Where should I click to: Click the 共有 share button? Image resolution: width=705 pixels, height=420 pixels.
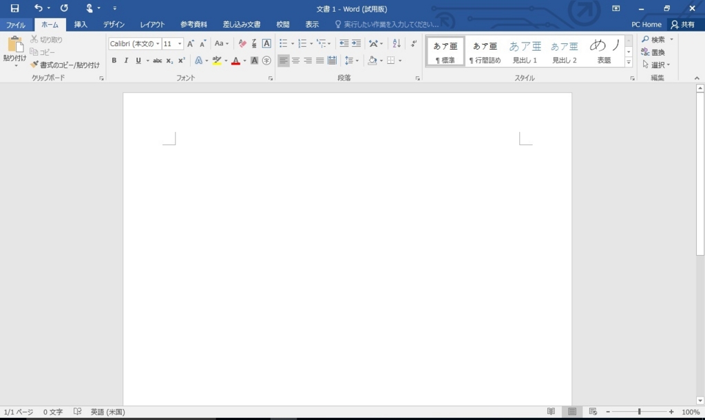pos(683,24)
